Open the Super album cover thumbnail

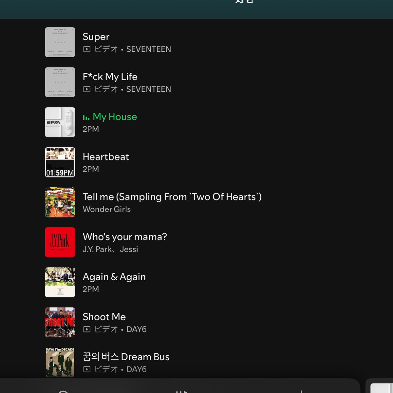[x=60, y=42]
